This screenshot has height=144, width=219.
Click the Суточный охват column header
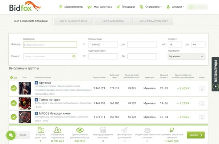[114, 76]
